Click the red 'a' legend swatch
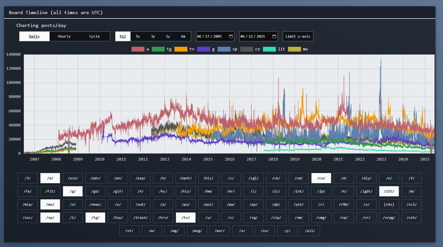The height and width of the screenshot is (247, 443). (x=137, y=49)
